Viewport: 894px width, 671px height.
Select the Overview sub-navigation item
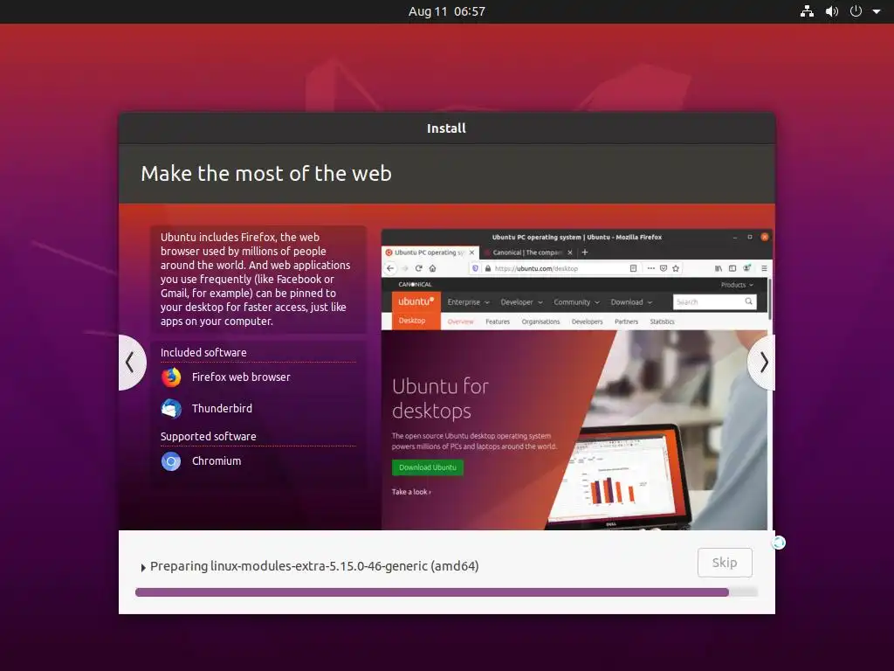[x=460, y=322]
